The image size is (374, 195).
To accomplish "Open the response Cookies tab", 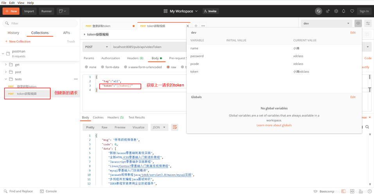I will (x=98, y=117).
